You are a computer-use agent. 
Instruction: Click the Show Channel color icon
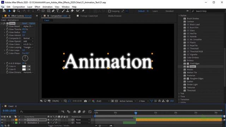coord(93,101)
